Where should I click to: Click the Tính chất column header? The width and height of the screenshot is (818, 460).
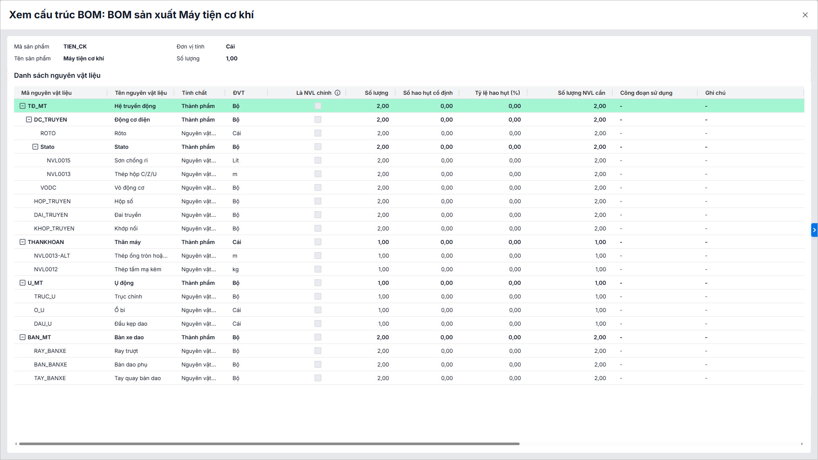[x=194, y=93]
